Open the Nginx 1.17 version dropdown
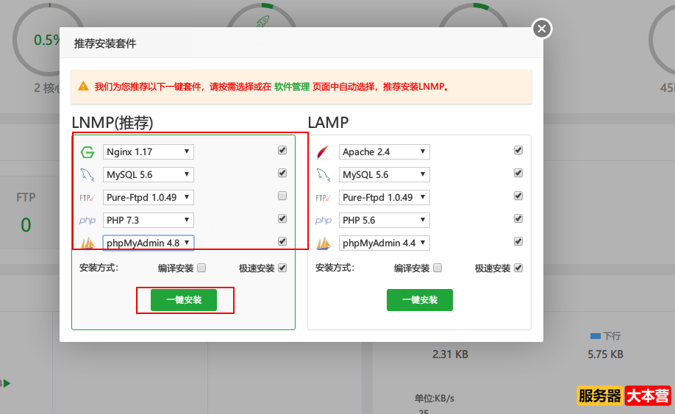 (148, 152)
